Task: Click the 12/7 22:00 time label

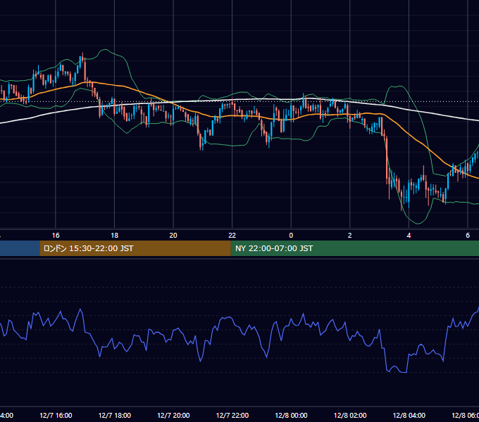Action: [232, 415]
